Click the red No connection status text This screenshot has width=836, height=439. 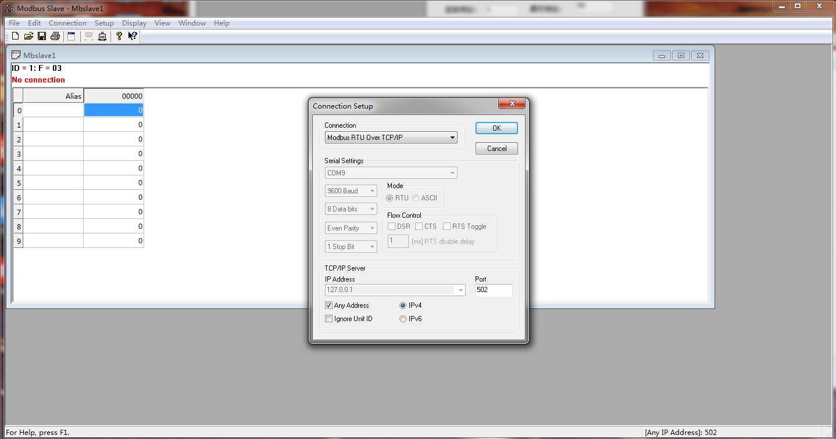[x=38, y=80]
